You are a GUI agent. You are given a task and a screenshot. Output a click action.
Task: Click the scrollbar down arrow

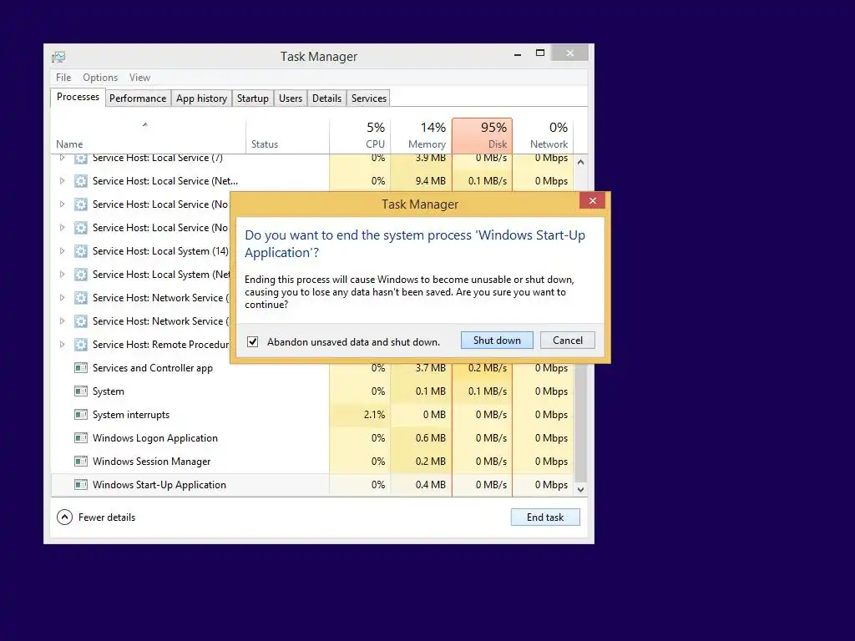tap(581, 489)
